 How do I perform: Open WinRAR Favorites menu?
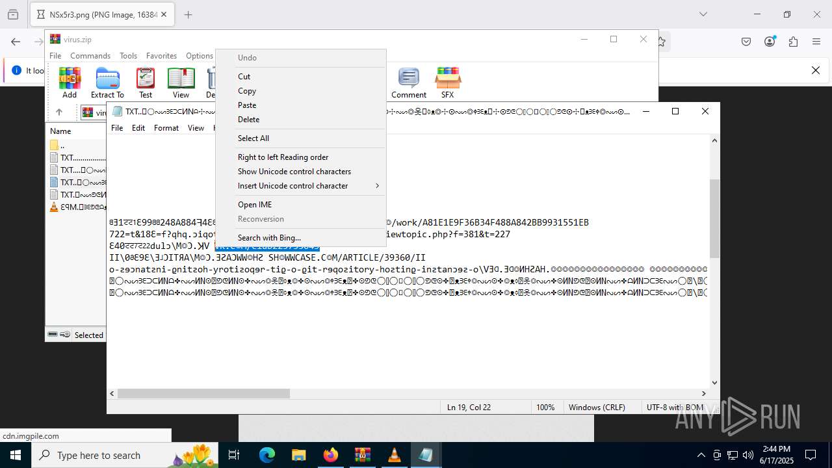[x=161, y=56]
